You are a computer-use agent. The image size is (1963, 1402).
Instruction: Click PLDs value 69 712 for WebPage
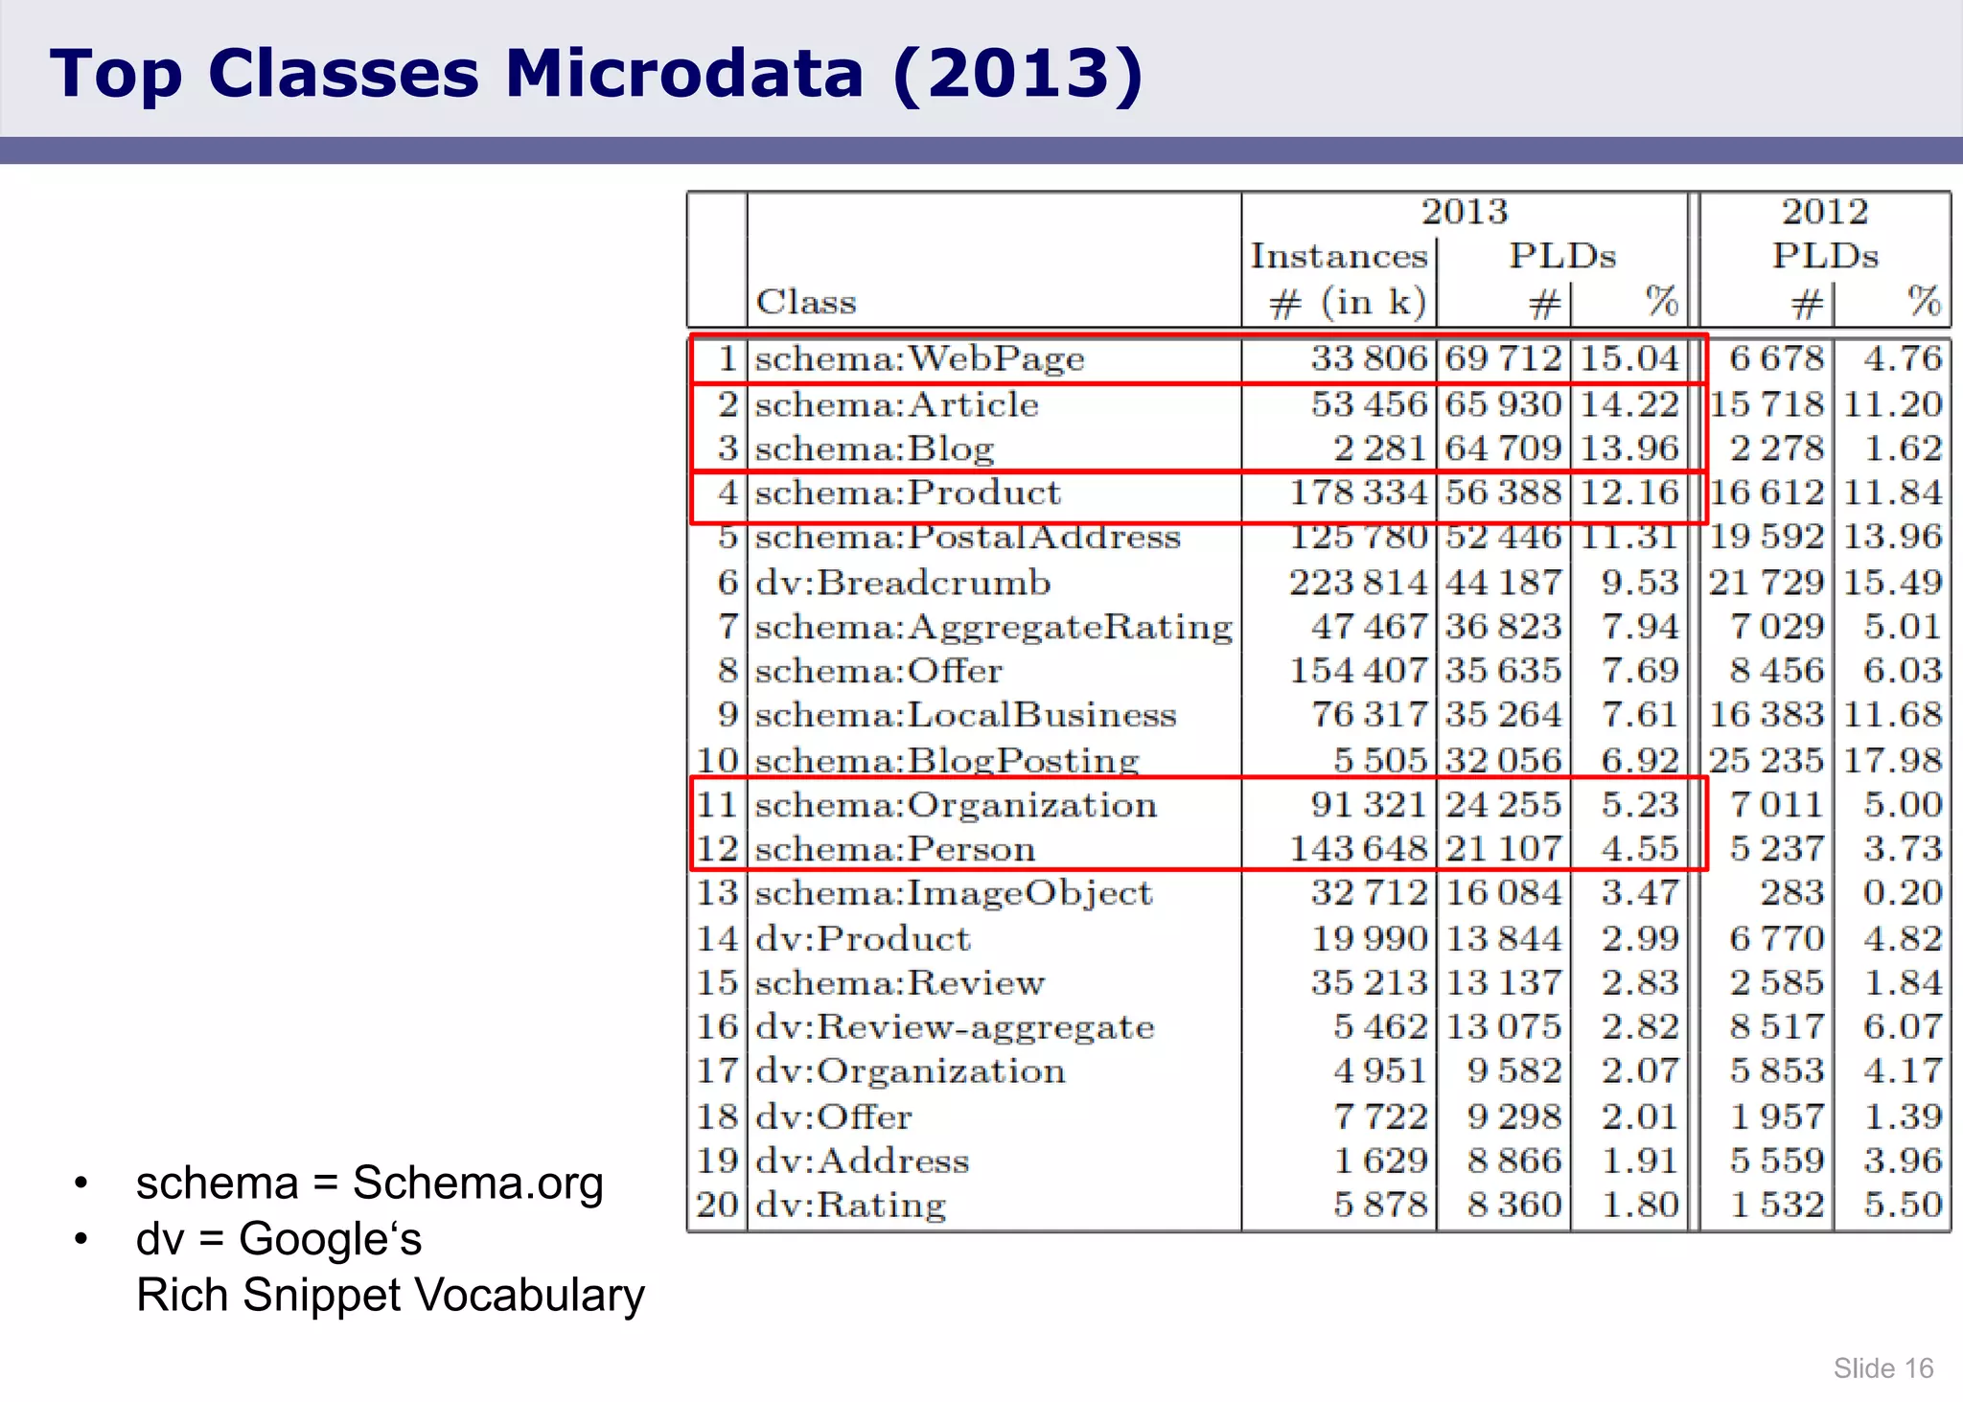coord(1504,359)
